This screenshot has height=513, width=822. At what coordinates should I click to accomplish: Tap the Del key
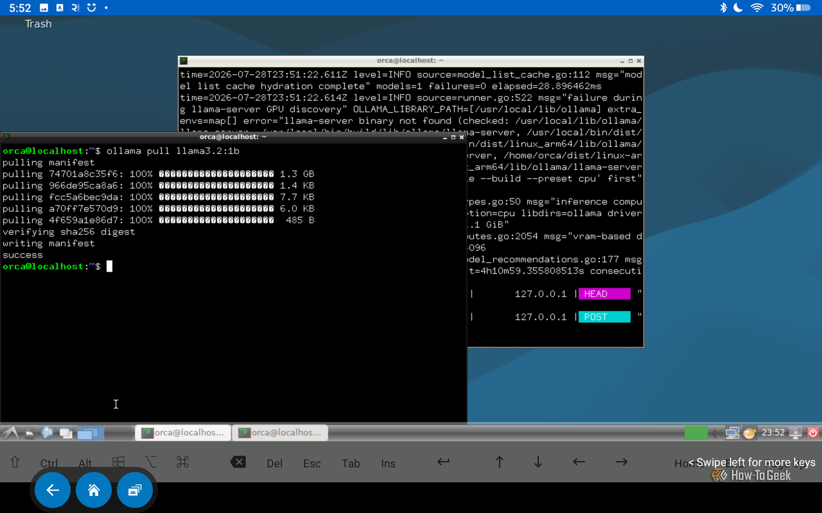(274, 463)
